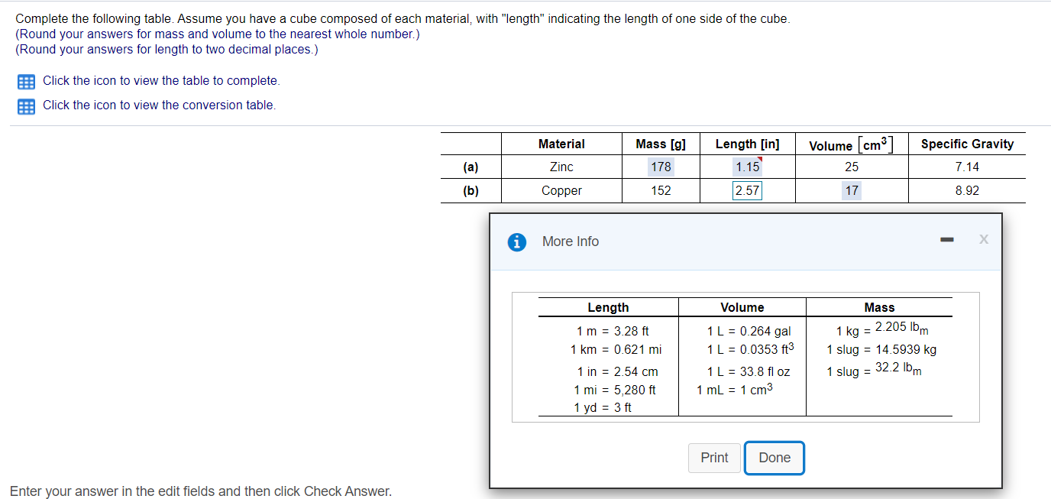Click the '1 yd = 3 ft' conversion
This screenshot has height=499, width=1051.
(603, 408)
